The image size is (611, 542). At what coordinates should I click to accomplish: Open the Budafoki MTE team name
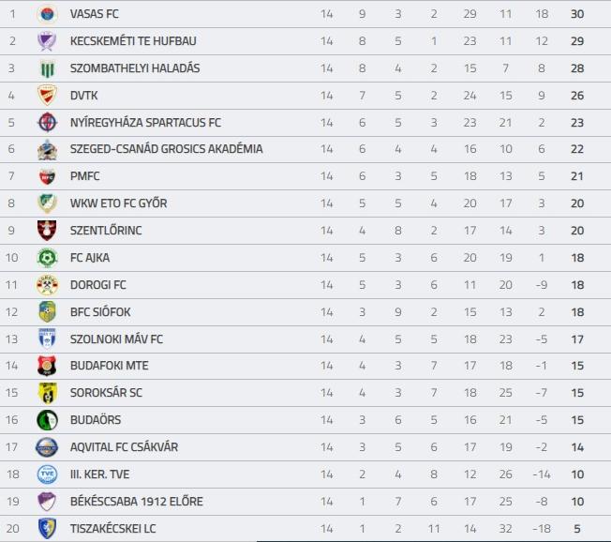point(109,366)
